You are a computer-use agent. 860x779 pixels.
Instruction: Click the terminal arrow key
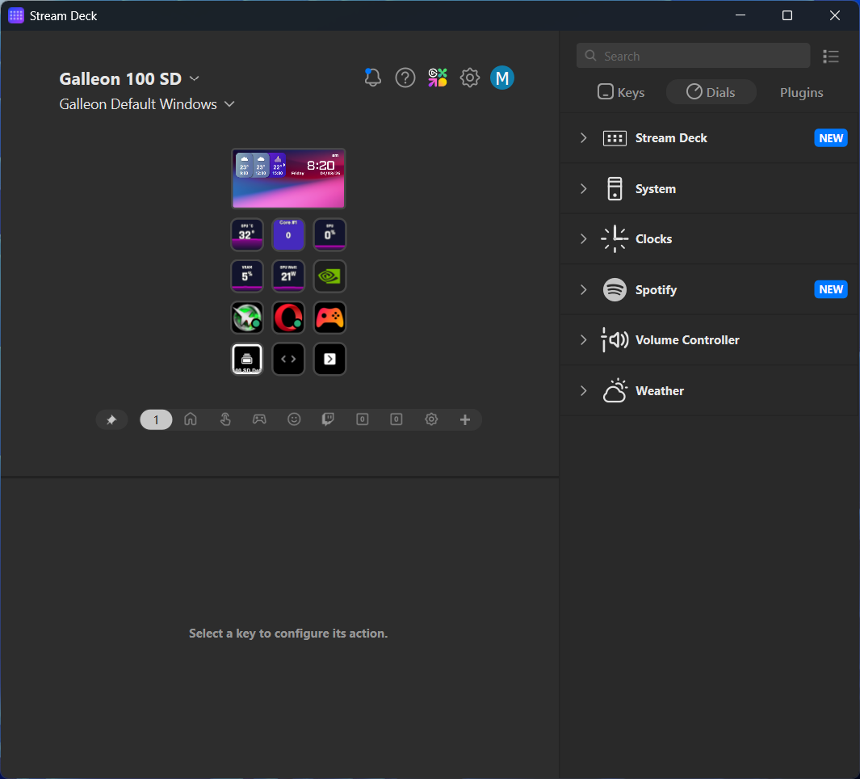pyautogui.click(x=329, y=359)
